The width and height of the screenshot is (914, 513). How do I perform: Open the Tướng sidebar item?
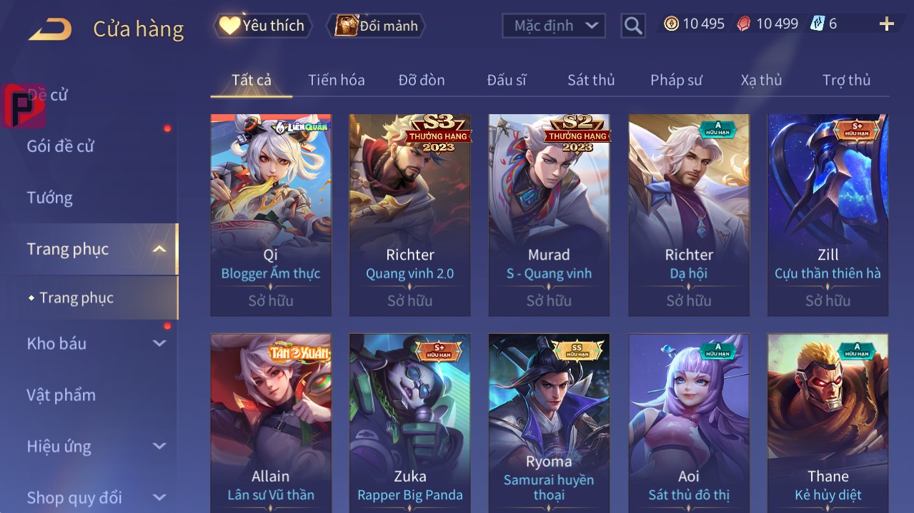pos(50,198)
